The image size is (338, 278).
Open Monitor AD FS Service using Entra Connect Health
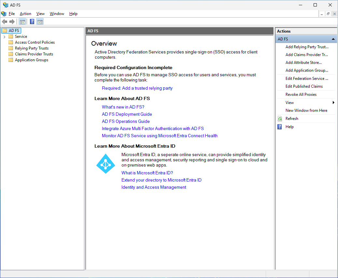click(160, 136)
